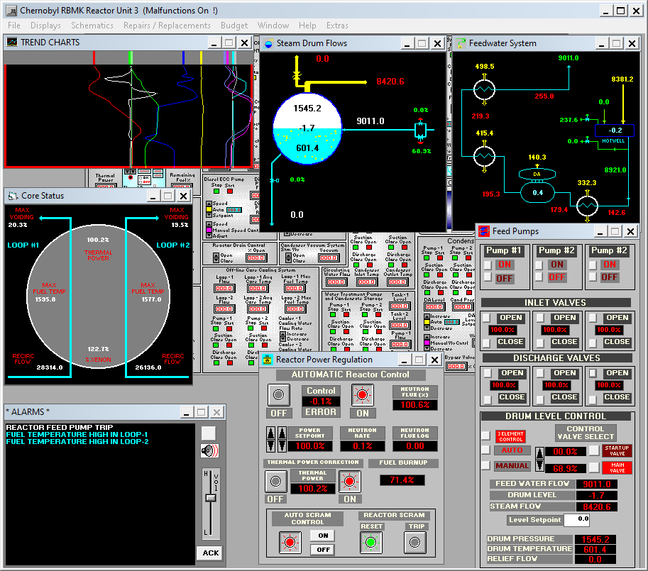Image resolution: width=648 pixels, height=571 pixels.
Task: Click the Auto Scram Control red indicator lamp
Action: (290, 542)
